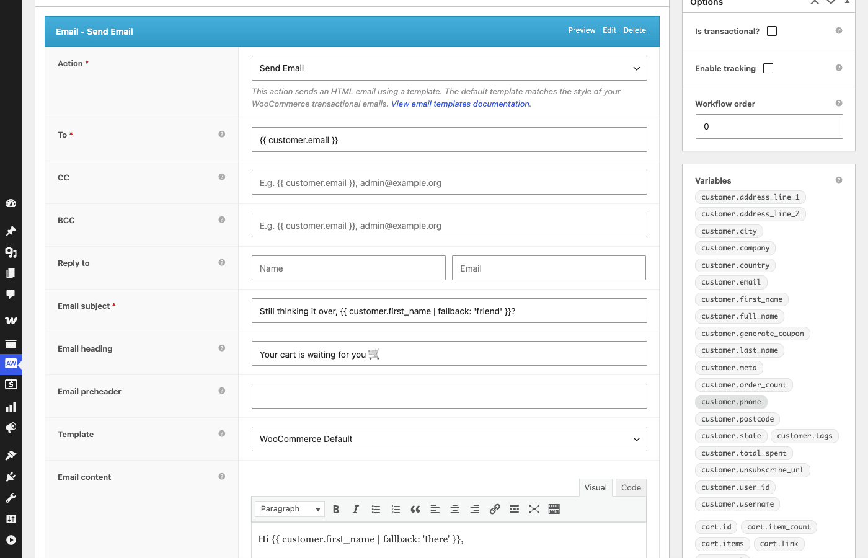Image resolution: width=868 pixels, height=558 pixels.
Task: Move Options panel down
Action: [831, 2]
